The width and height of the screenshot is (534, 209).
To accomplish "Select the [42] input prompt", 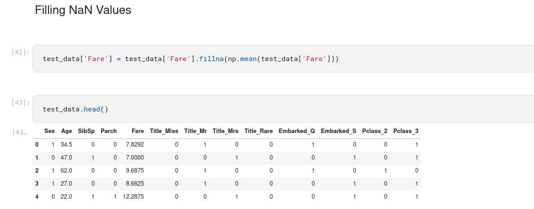I will pos(20,52).
